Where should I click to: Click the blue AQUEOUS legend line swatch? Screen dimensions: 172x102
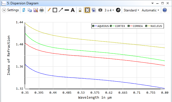[x=96, y=26]
